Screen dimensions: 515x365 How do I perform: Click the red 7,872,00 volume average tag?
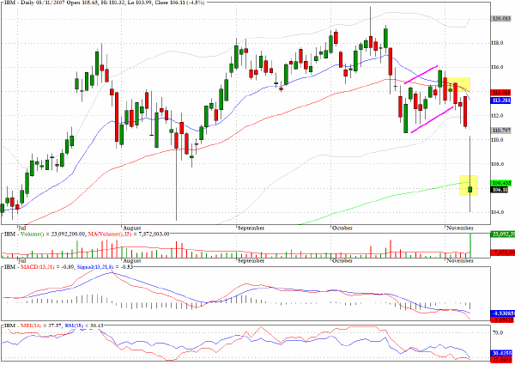pyautogui.click(x=502, y=252)
